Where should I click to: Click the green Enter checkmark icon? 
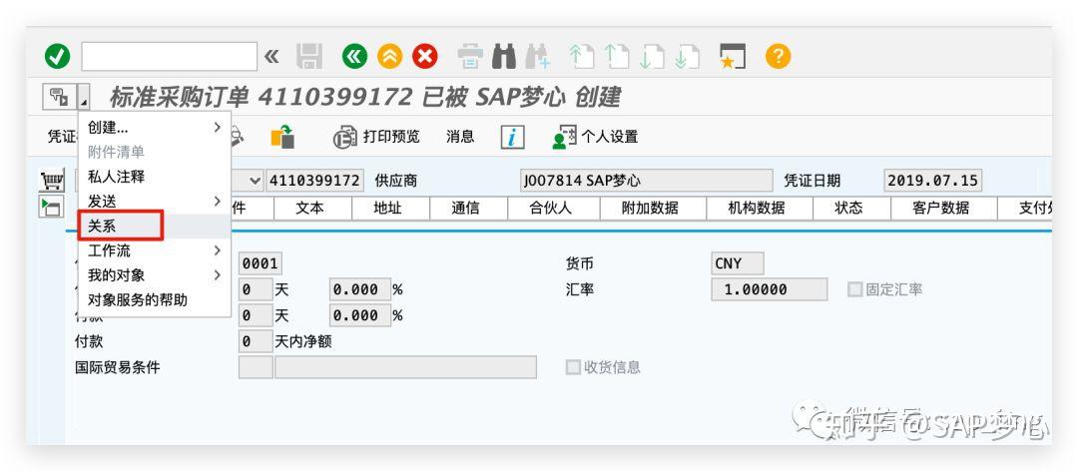pos(57,57)
